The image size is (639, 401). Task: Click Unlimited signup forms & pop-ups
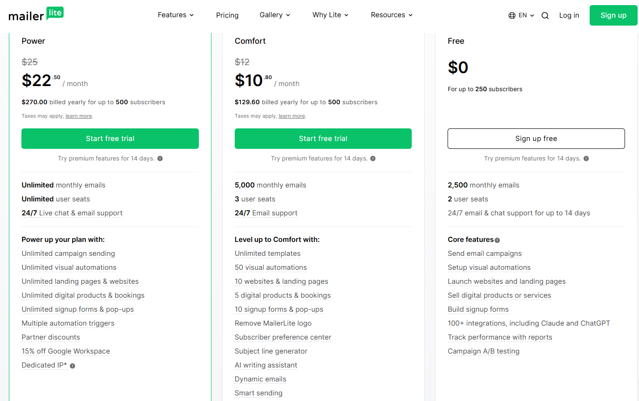click(x=78, y=309)
